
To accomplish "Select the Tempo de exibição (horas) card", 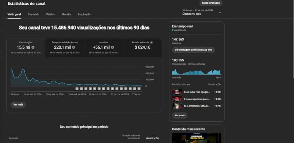I will (65, 48).
